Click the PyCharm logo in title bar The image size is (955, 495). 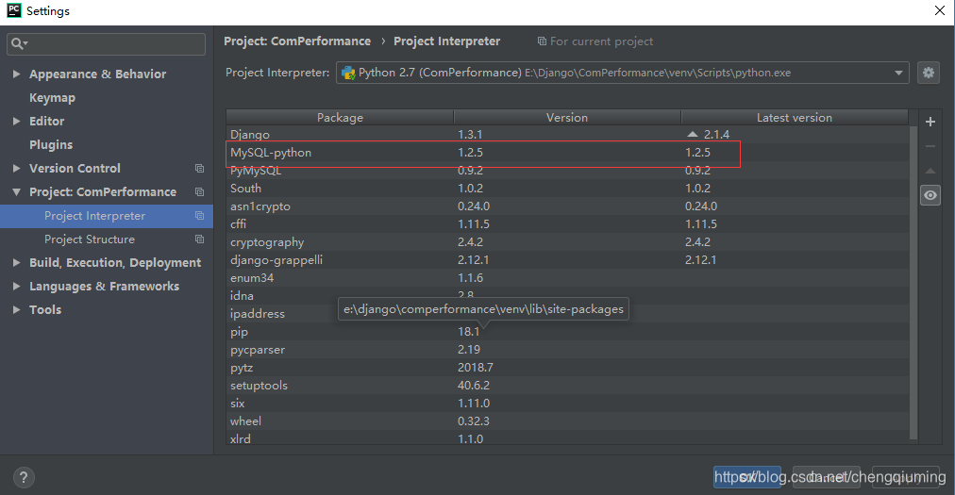13,10
